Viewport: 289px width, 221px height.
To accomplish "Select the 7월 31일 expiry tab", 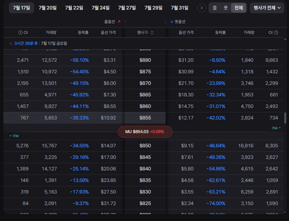I will coord(180,8).
